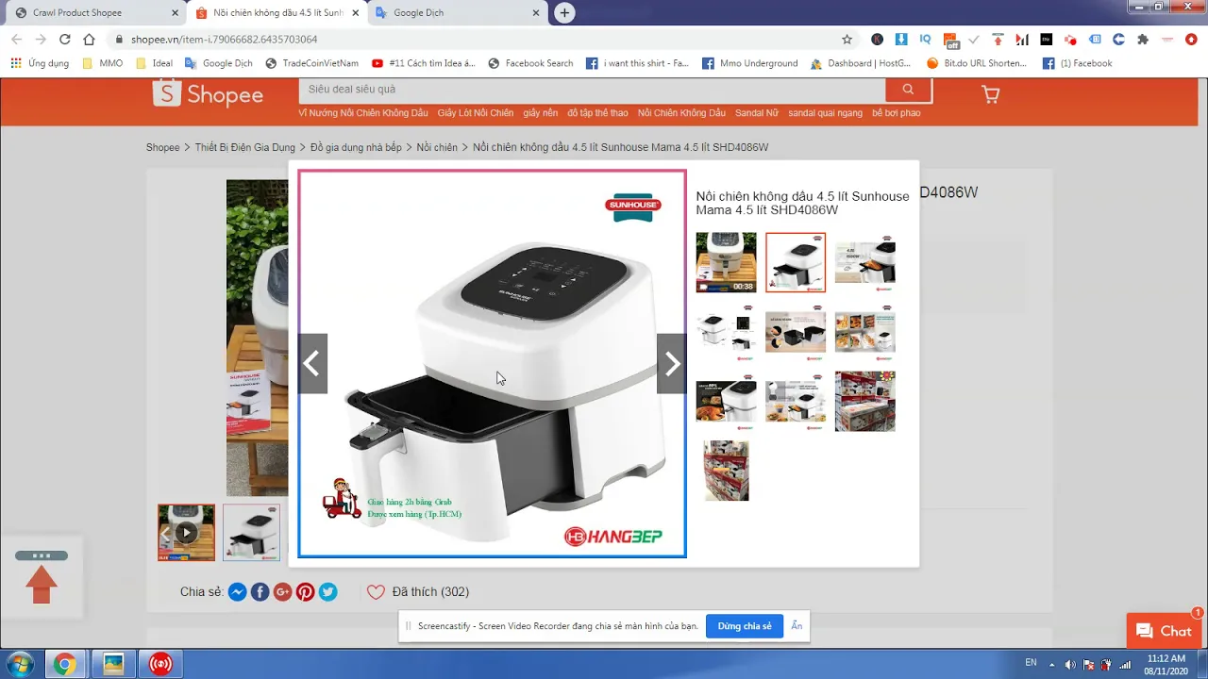Open Ứng dụng apps shortcut
Screen dimensions: 1208x679
coord(40,63)
